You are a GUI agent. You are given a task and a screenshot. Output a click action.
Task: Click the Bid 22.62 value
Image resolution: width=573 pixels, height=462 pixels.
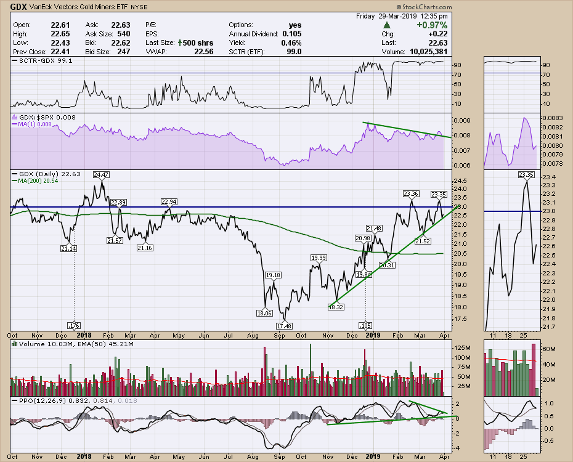121,43
